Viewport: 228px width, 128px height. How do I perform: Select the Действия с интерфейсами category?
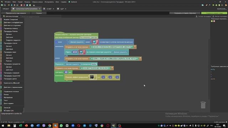(13, 22)
